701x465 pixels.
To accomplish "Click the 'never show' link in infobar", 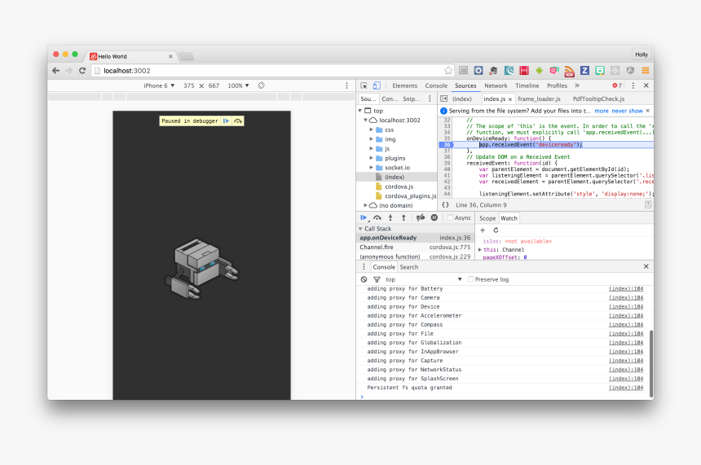I will coord(628,111).
